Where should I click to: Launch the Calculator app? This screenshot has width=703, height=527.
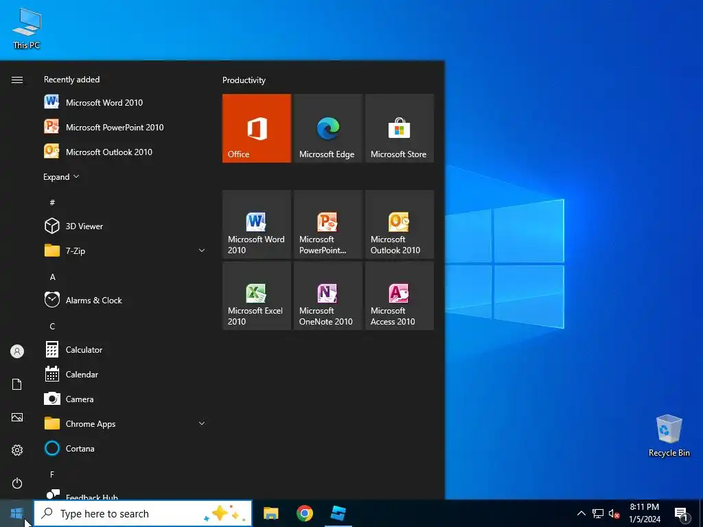coord(126,349)
